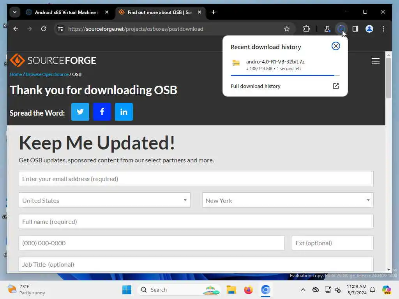Screen dimensions: 399x299
Task: Open Full download history external link icon
Action: pyautogui.click(x=335, y=86)
